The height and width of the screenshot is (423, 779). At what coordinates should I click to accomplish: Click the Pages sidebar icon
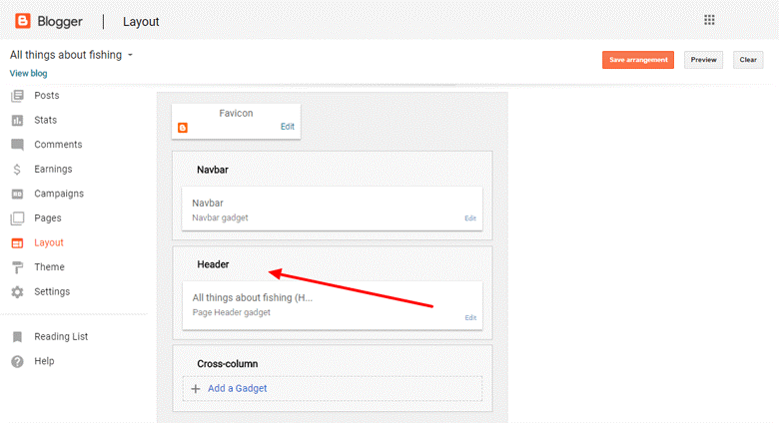tap(17, 217)
